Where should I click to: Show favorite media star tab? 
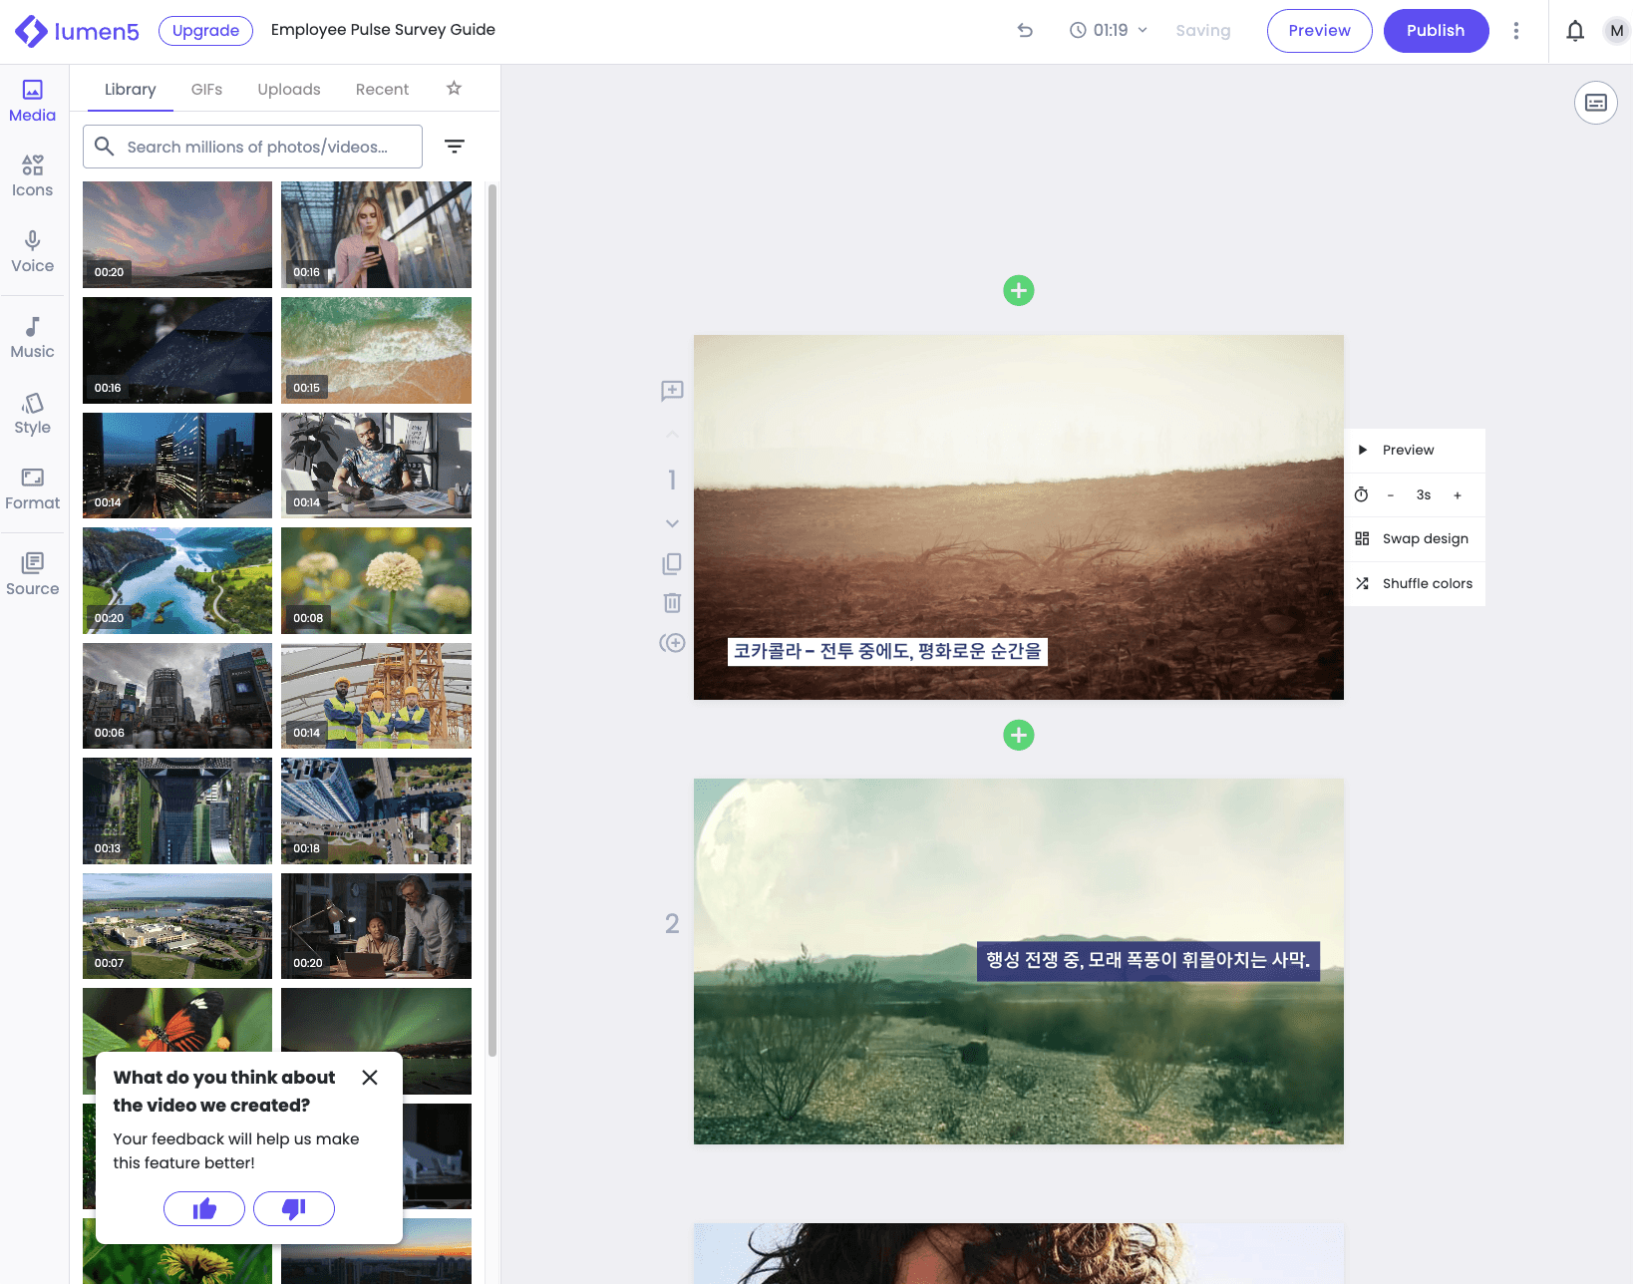click(x=454, y=89)
